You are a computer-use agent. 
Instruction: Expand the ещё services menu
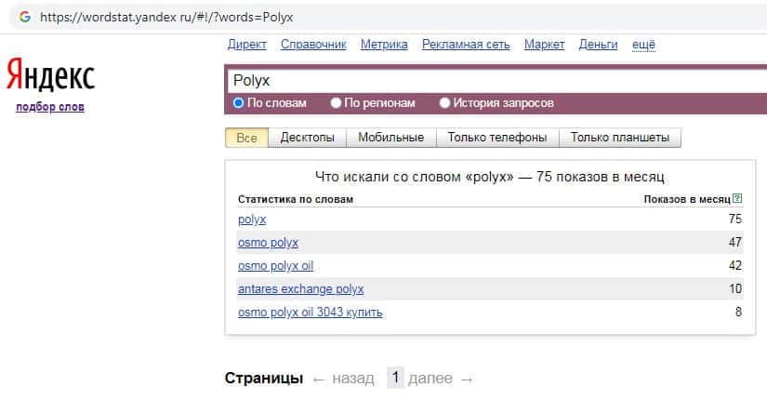(643, 45)
